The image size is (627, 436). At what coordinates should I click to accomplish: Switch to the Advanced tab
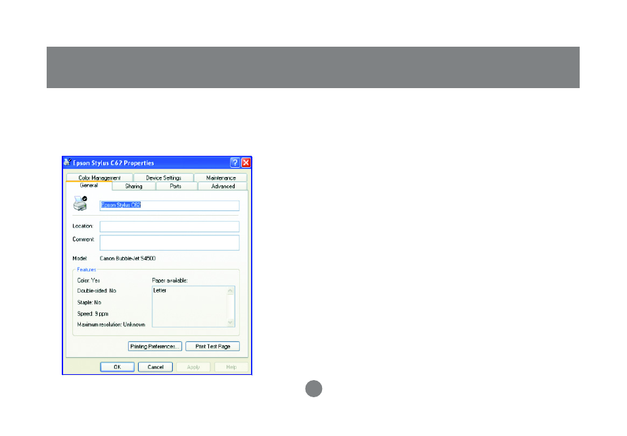click(x=223, y=186)
